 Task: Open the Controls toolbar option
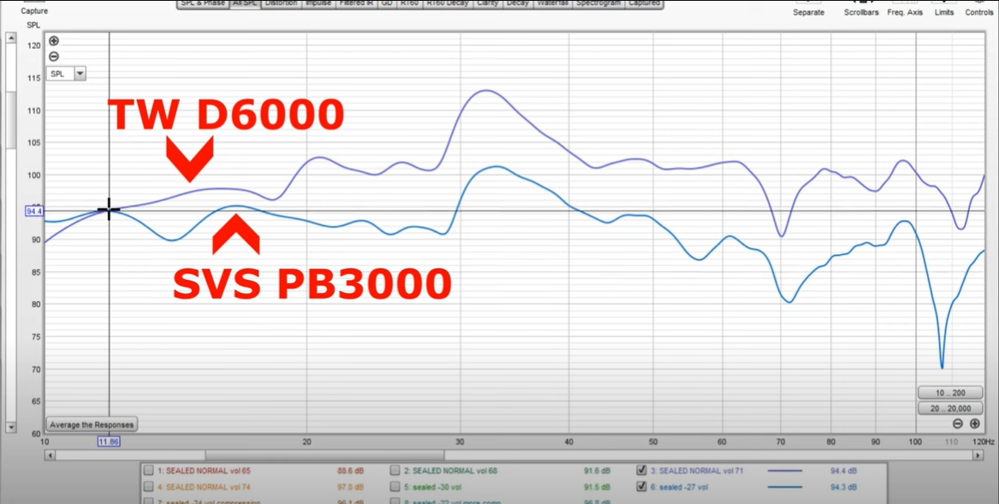[979, 9]
